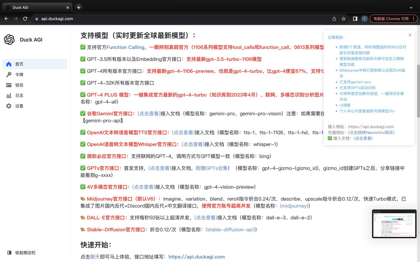Click the 个人中心可查看最新可用模型 update item
The image size is (420, 262).
[x=367, y=111]
